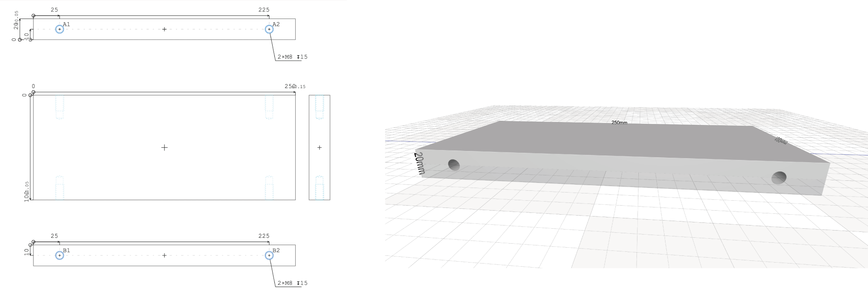Click the A1 hole marker circle
The width and height of the screenshot is (868, 292).
[x=59, y=29]
